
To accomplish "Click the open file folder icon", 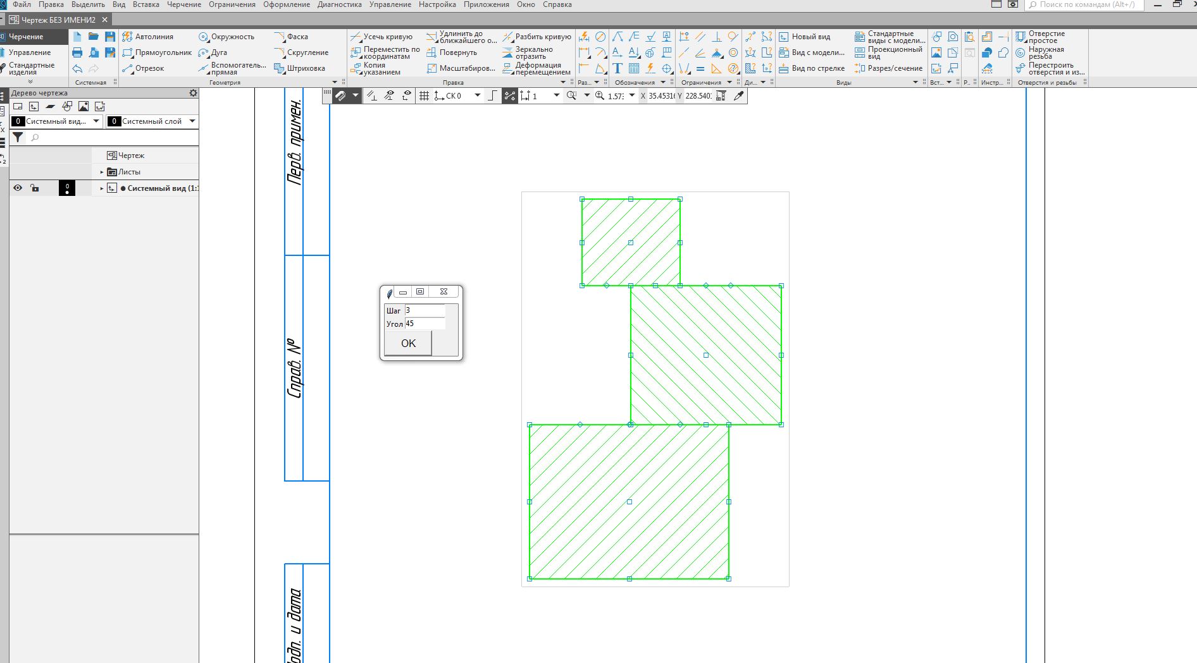I will pos(94,37).
